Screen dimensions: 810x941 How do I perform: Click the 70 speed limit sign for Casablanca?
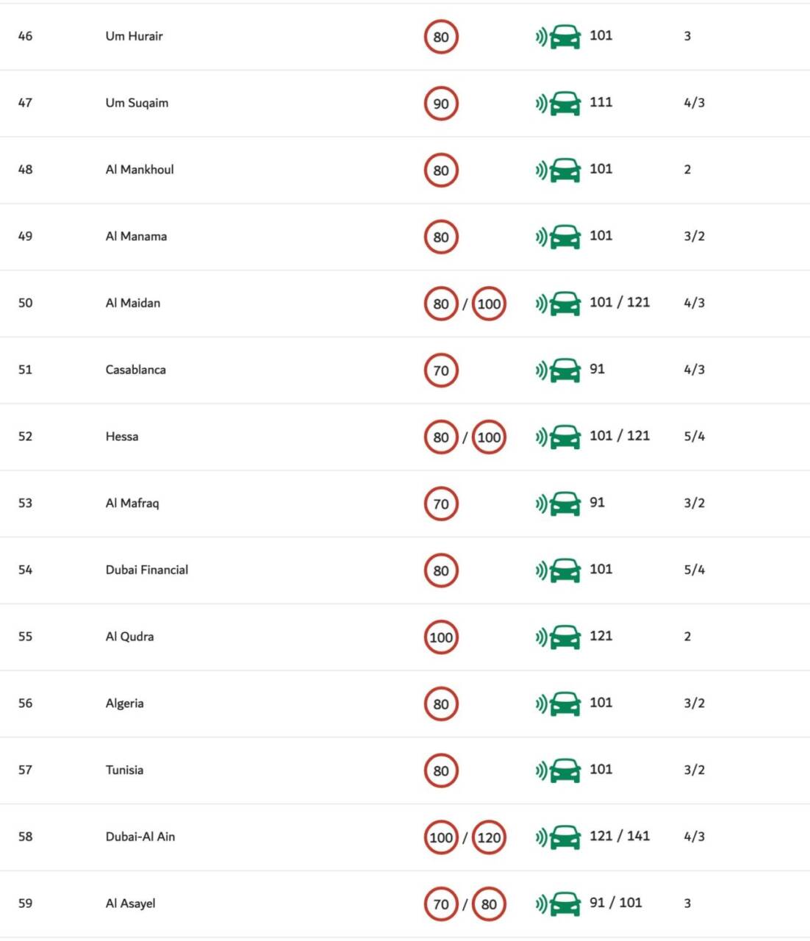tap(441, 371)
